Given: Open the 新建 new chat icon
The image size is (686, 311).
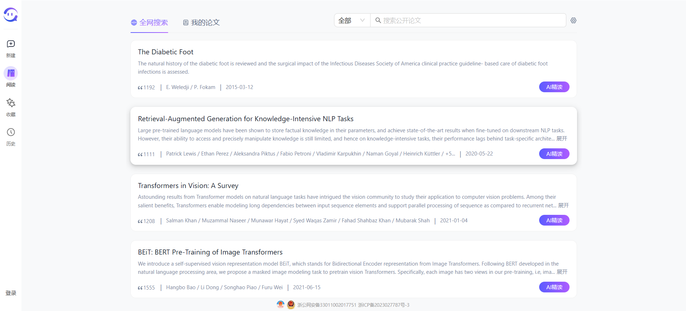Looking at the screenshot, I should click(11, 44).
